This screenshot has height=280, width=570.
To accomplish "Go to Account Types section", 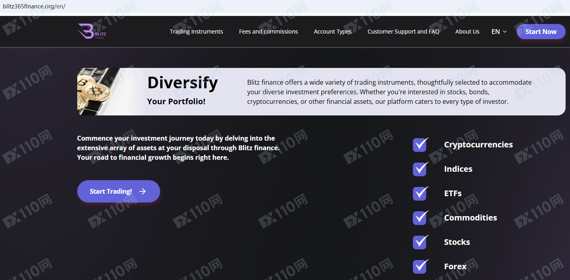I will (x=333, y=32).
